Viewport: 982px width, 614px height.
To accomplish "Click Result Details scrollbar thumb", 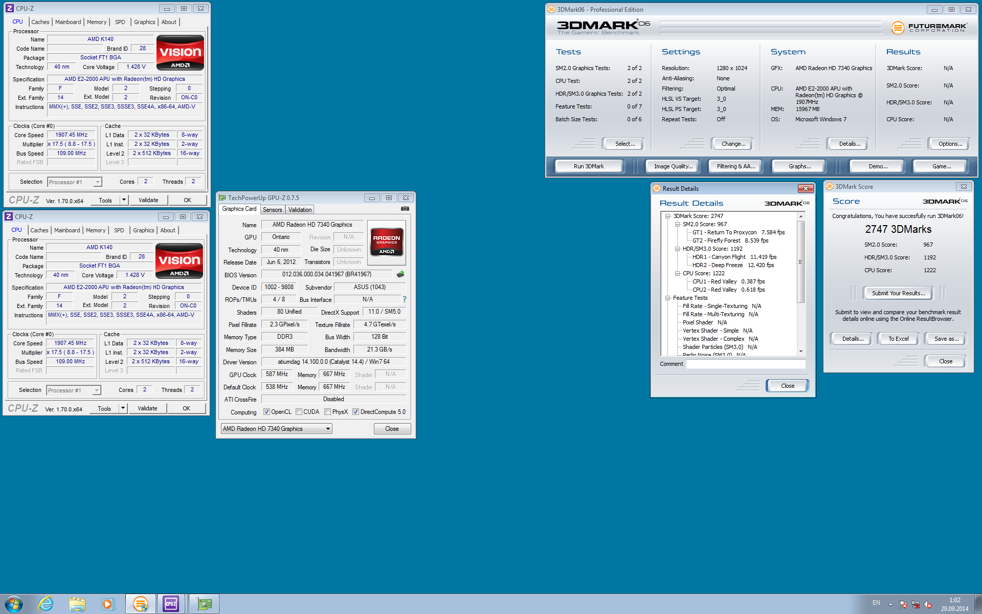I will (x=801, y=261).
